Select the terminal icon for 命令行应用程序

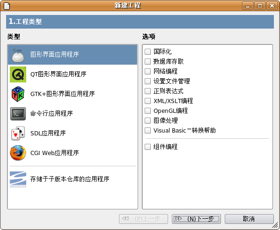[x=18, y=114]
